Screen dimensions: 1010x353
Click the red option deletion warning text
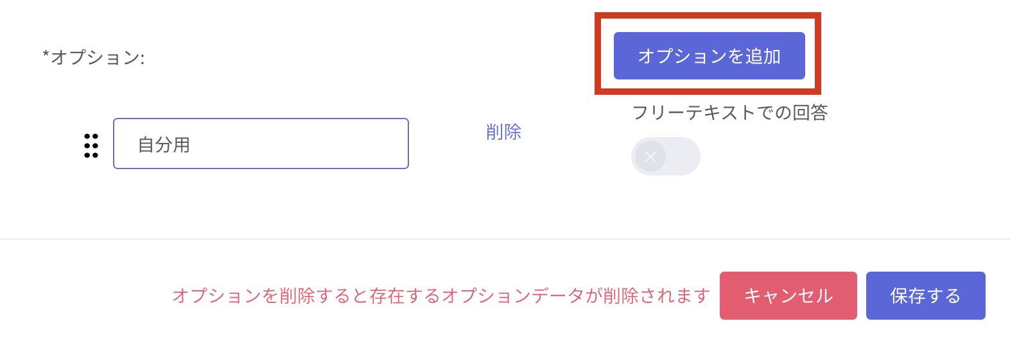click(x=440, y=295)
